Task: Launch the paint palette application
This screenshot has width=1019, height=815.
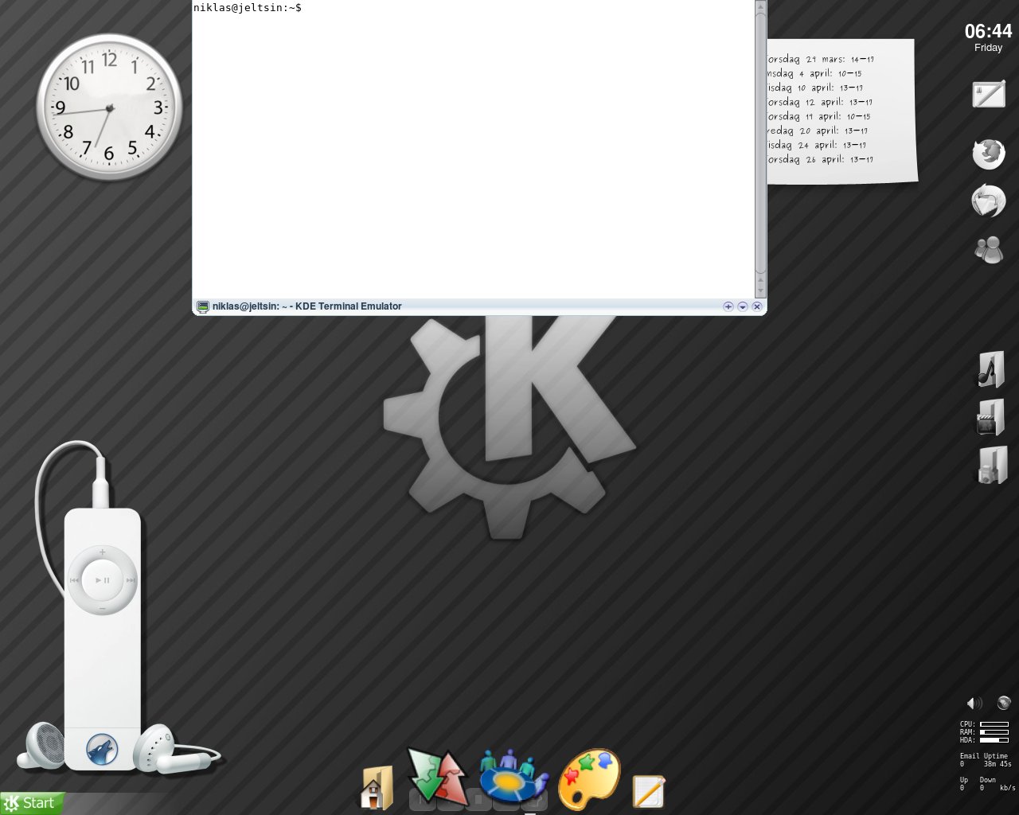Action: pos(589,778)
